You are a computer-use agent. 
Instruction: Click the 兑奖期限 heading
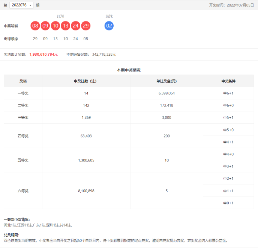point(12,235)
